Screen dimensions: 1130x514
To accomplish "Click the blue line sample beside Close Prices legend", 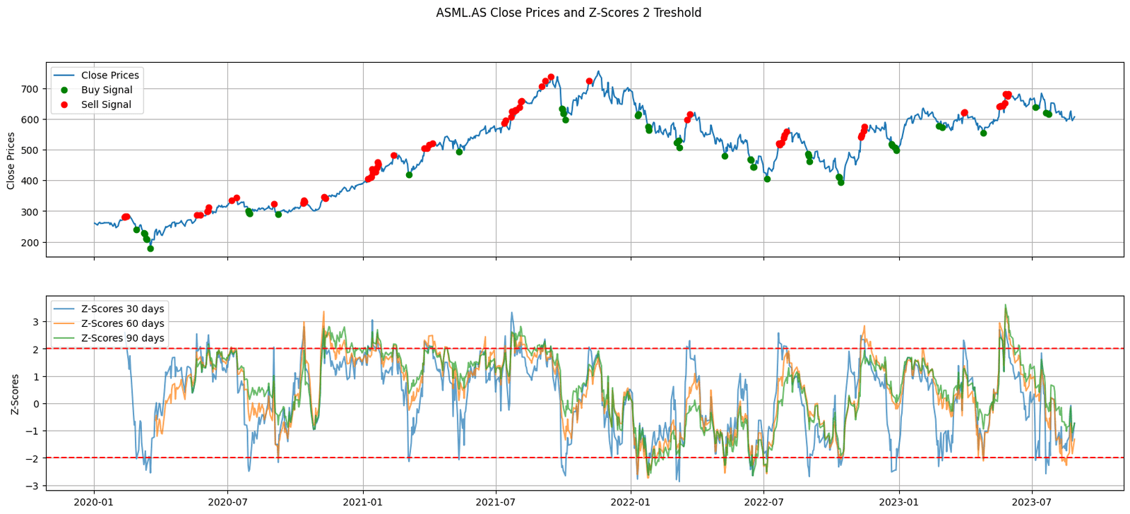I will [65, 76].
